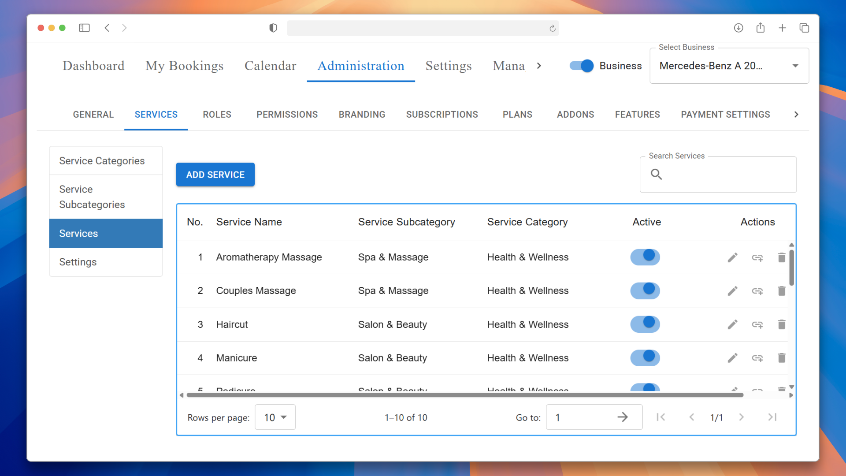Switch to the ROLES tab
846x476 pixels.
pos(217,115)
